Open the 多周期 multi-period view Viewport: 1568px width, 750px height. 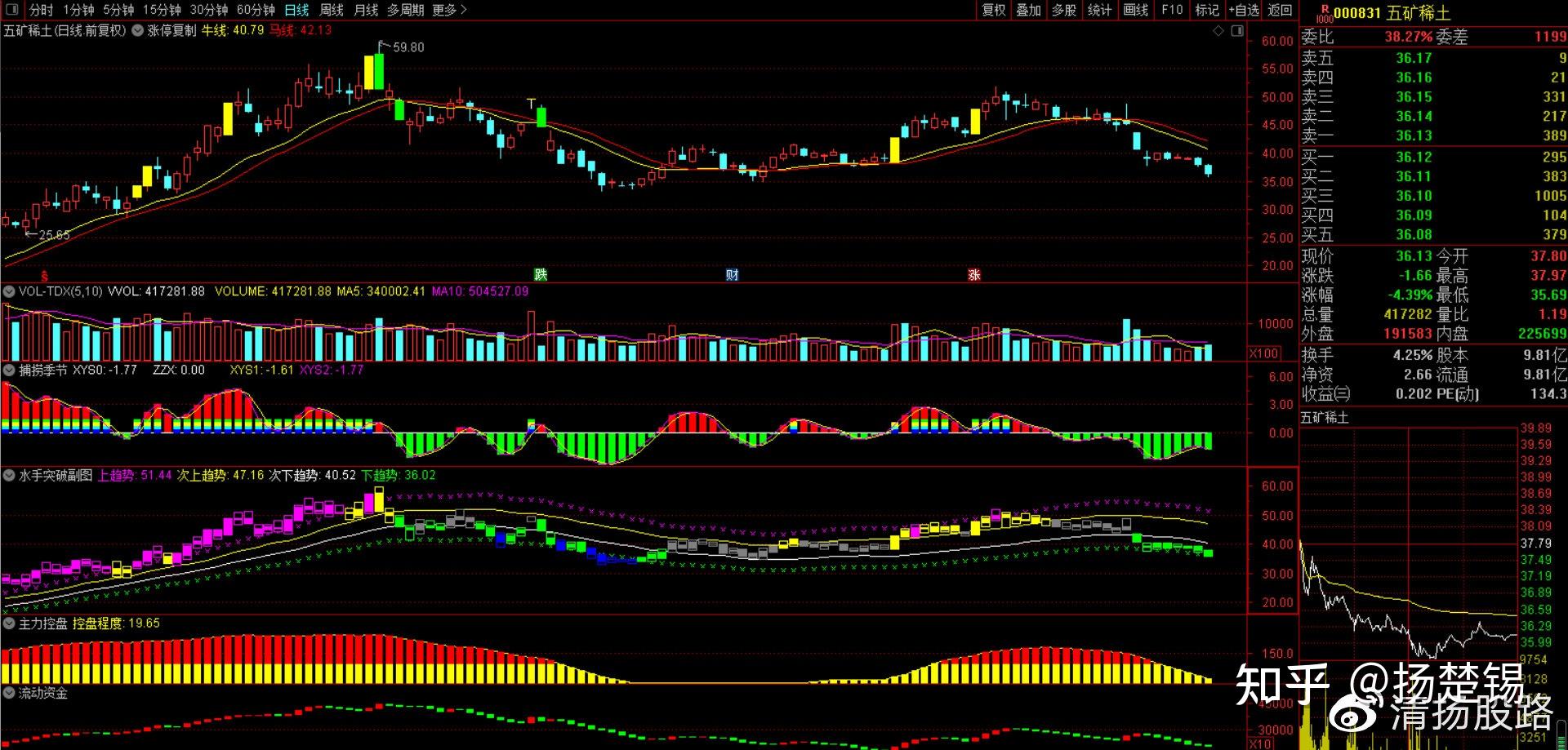coord(406,10)
